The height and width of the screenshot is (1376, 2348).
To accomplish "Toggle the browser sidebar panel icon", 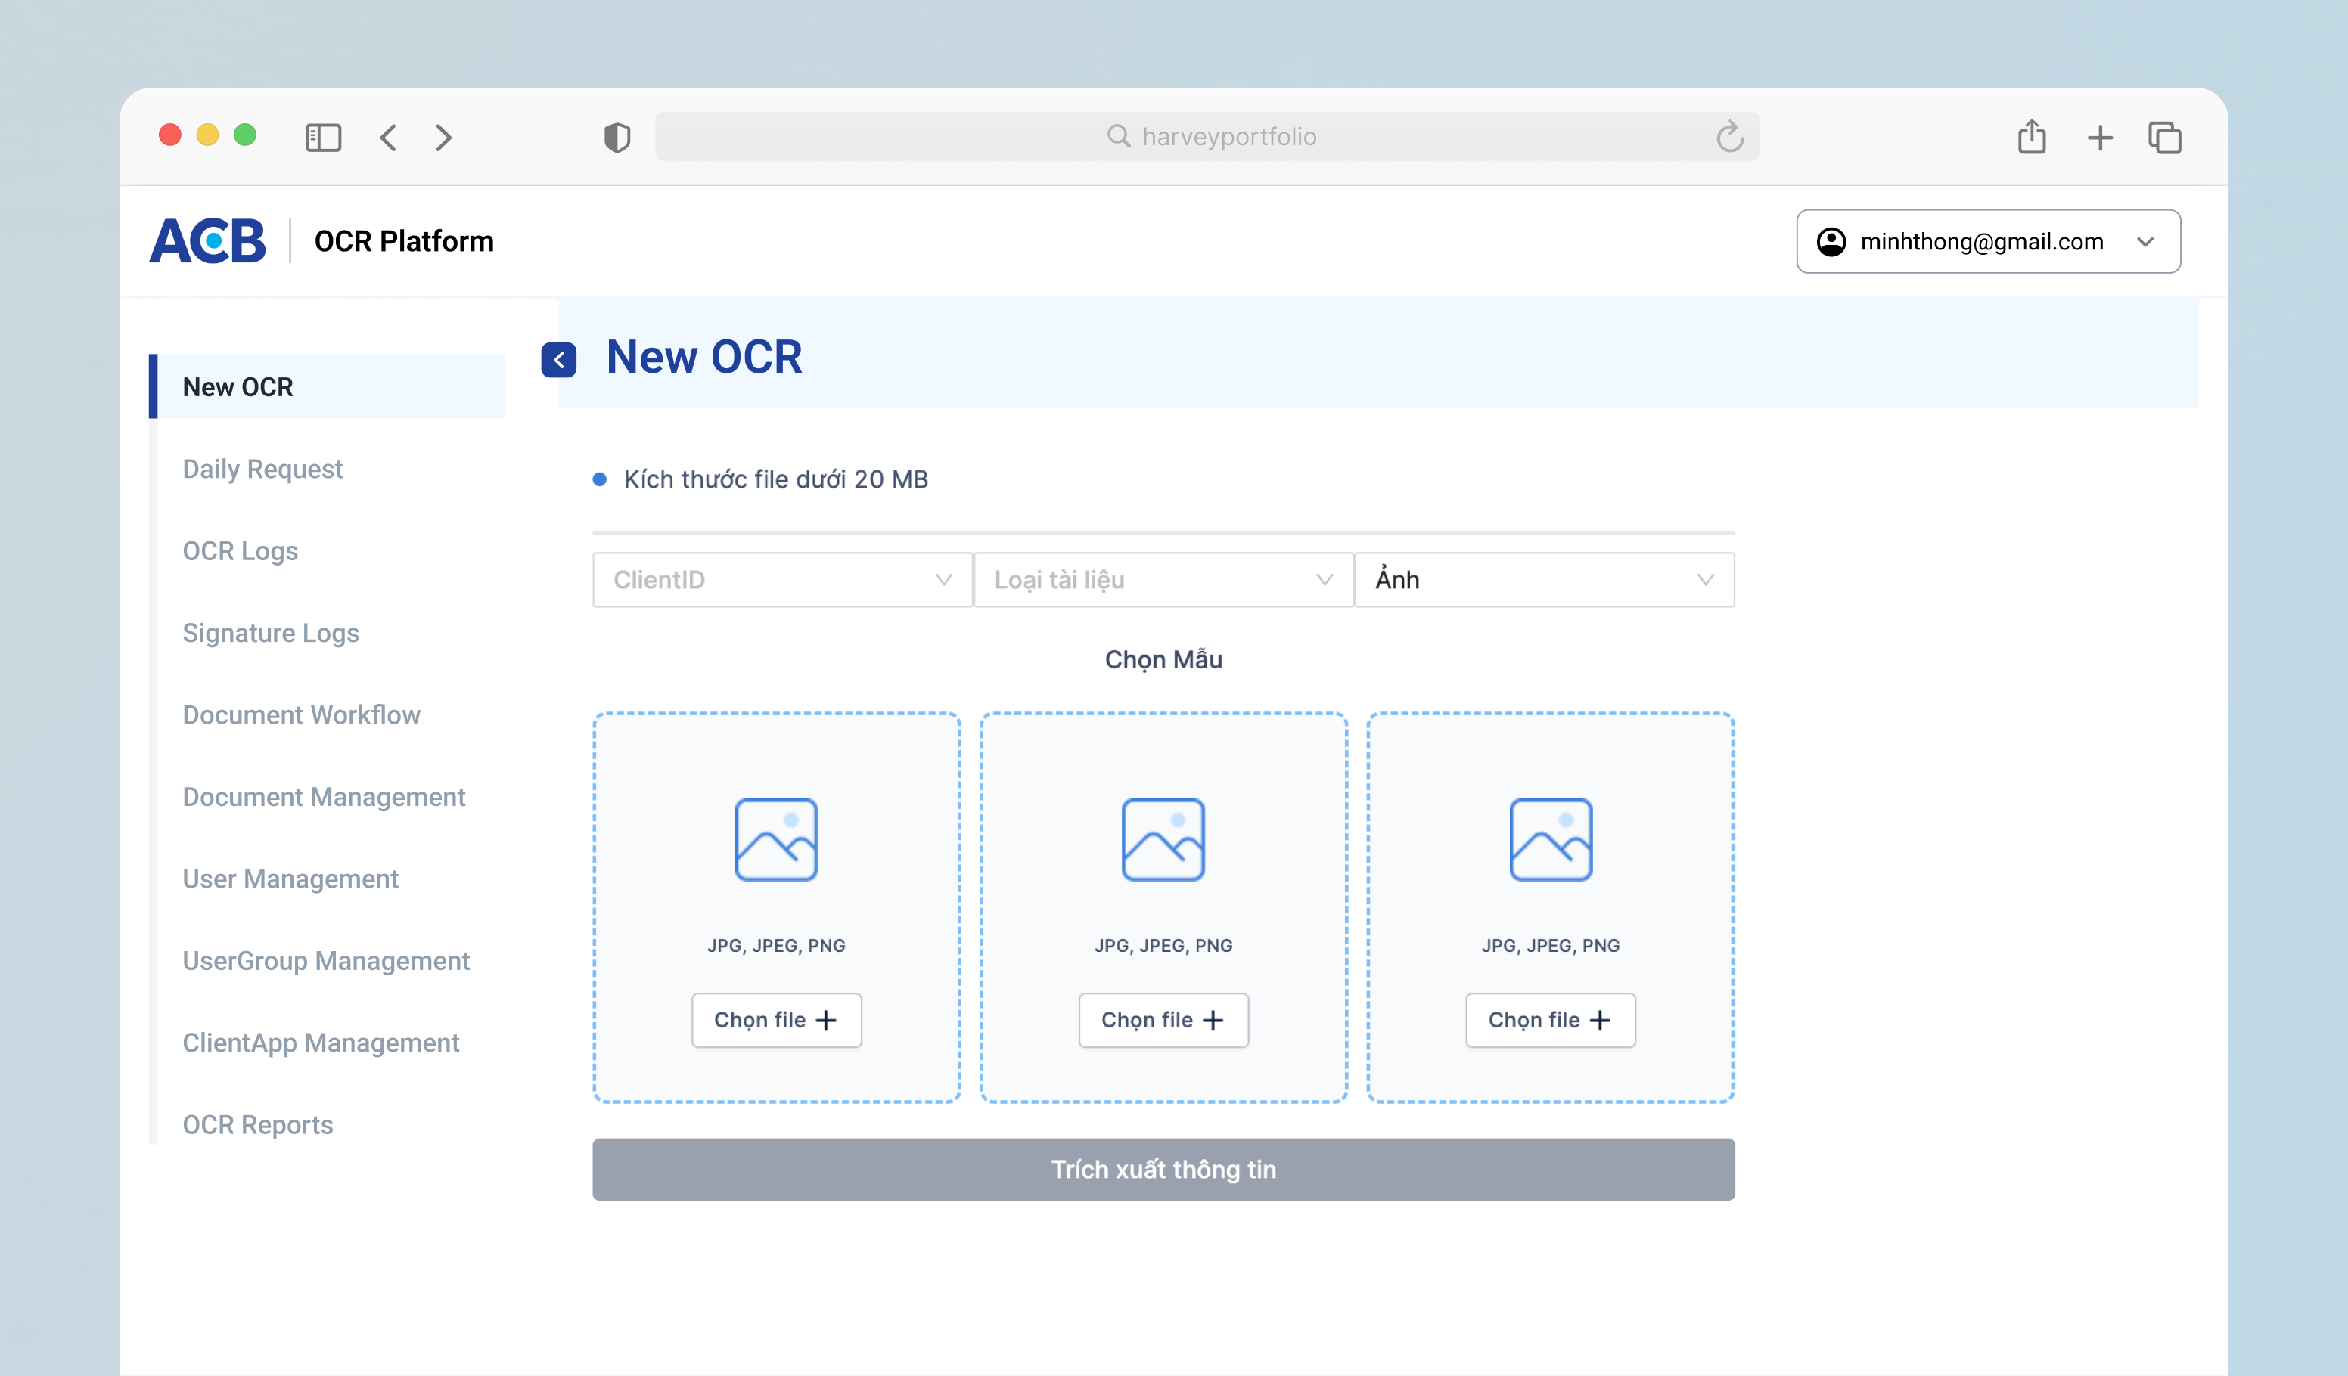I will click(322, 138).
